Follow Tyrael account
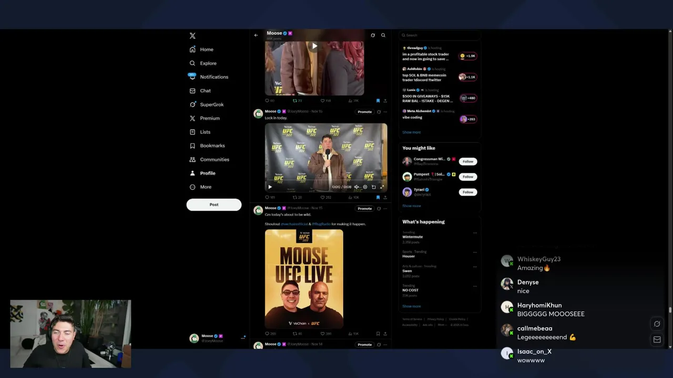Viewport: 673px width, 378px height. pyautogui.click(x=468, y=192)
